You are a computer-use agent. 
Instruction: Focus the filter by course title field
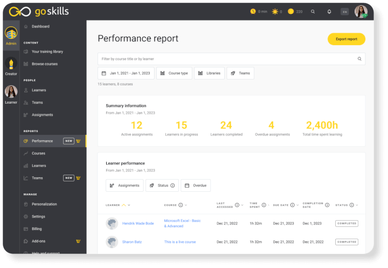231,59
